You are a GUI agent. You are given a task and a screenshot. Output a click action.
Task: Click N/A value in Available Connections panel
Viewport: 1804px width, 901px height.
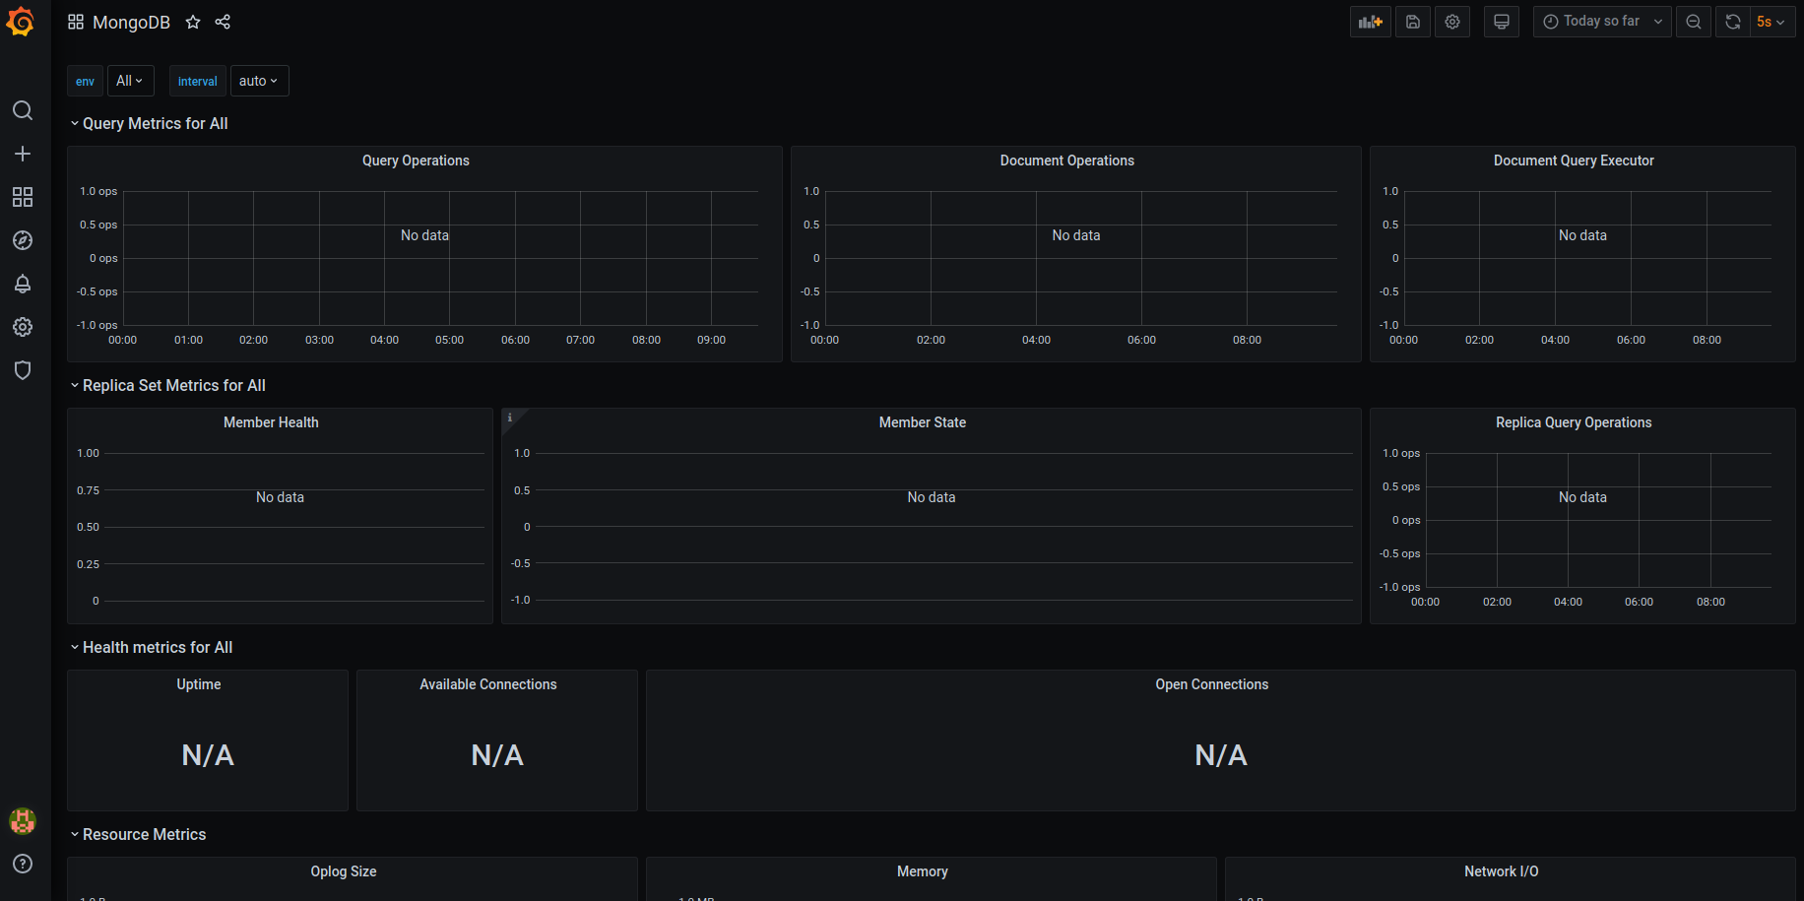(497, 755)
